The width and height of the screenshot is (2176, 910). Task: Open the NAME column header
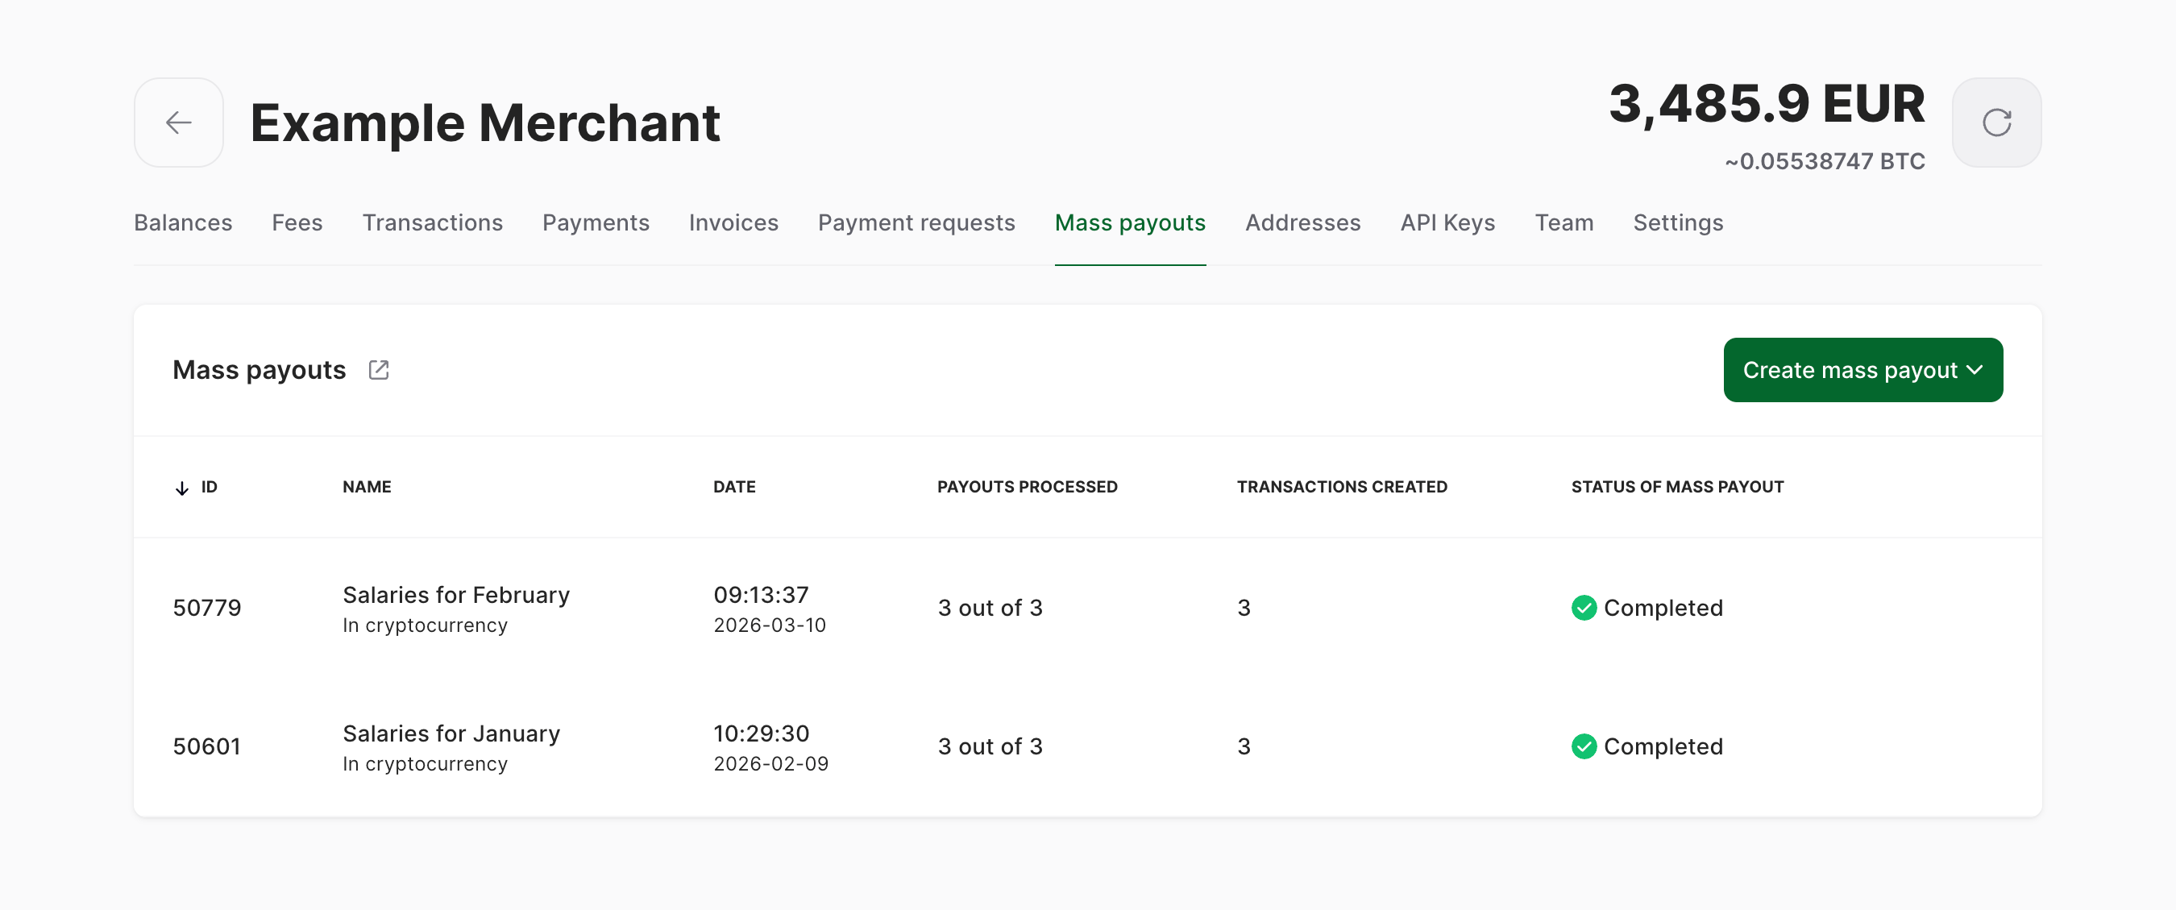[x=367, y=487]
